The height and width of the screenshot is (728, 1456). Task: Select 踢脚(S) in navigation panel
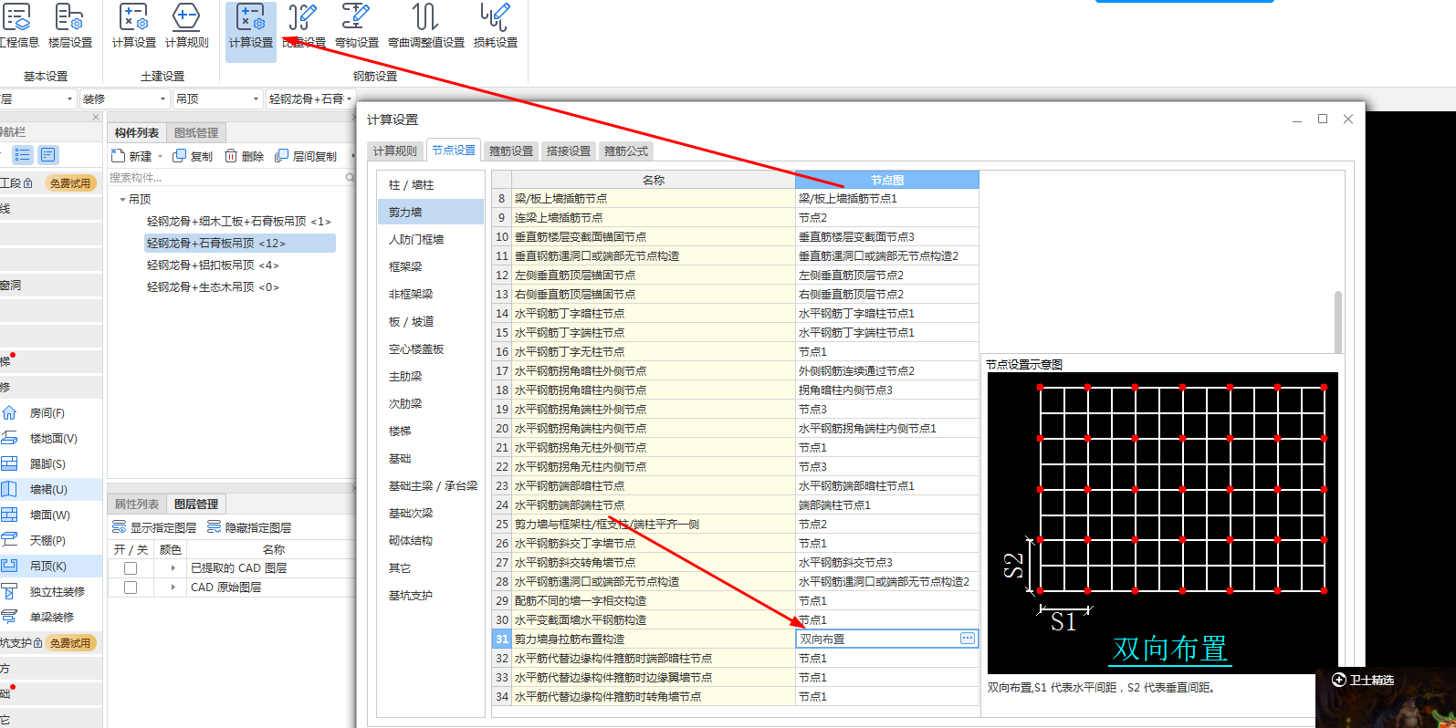click(46, 464)
